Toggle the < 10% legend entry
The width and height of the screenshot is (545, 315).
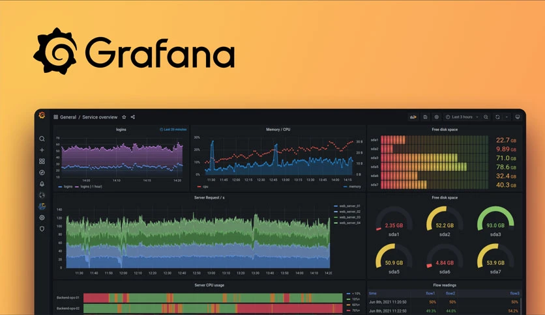tap(354, 294)
